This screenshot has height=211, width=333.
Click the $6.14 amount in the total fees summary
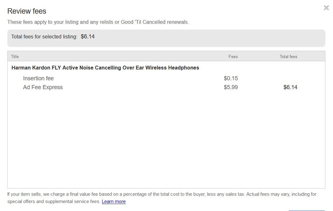pyautogui.click(x=88, y=36)
